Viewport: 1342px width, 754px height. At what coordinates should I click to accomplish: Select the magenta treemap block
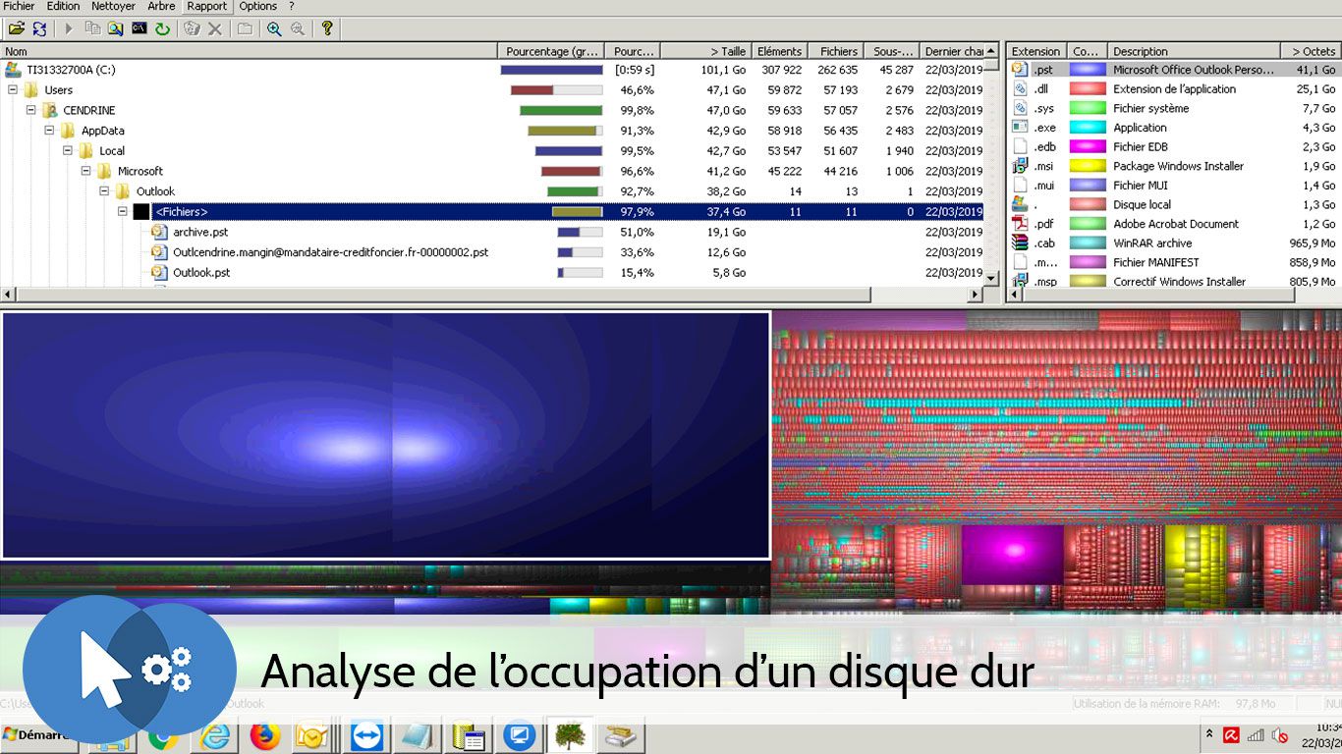(1012, 554)
